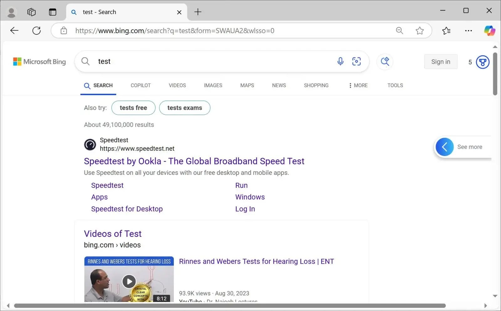Switch to the IMAGES tab
The height and width of the screenshot is (311, 501).
[213, 85]
